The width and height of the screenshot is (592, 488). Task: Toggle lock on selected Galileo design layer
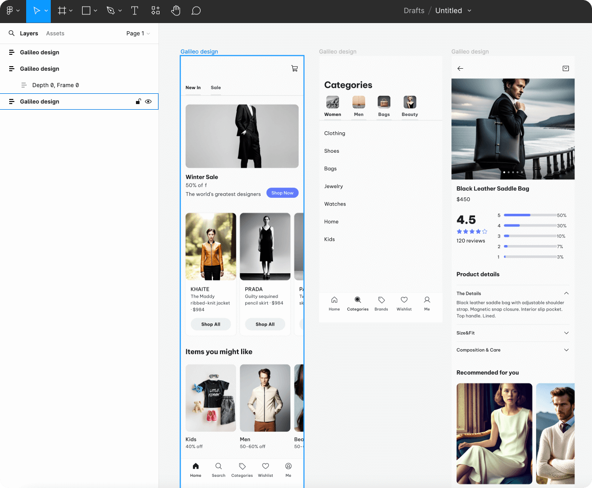138,101
